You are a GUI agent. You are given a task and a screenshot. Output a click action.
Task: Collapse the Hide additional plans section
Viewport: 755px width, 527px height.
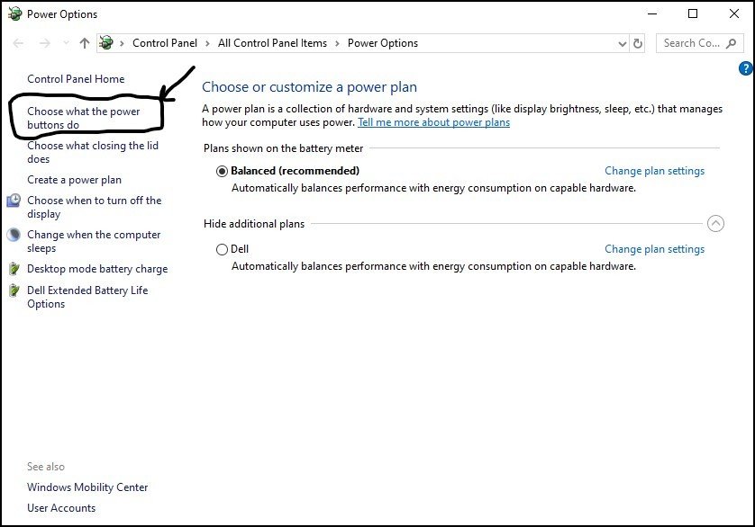pyautogui.click(x=715, y=224)
